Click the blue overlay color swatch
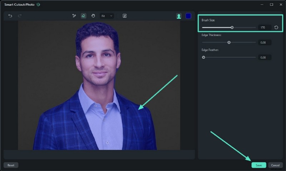This screenshot has height=171, width=286. pos(188,16)
